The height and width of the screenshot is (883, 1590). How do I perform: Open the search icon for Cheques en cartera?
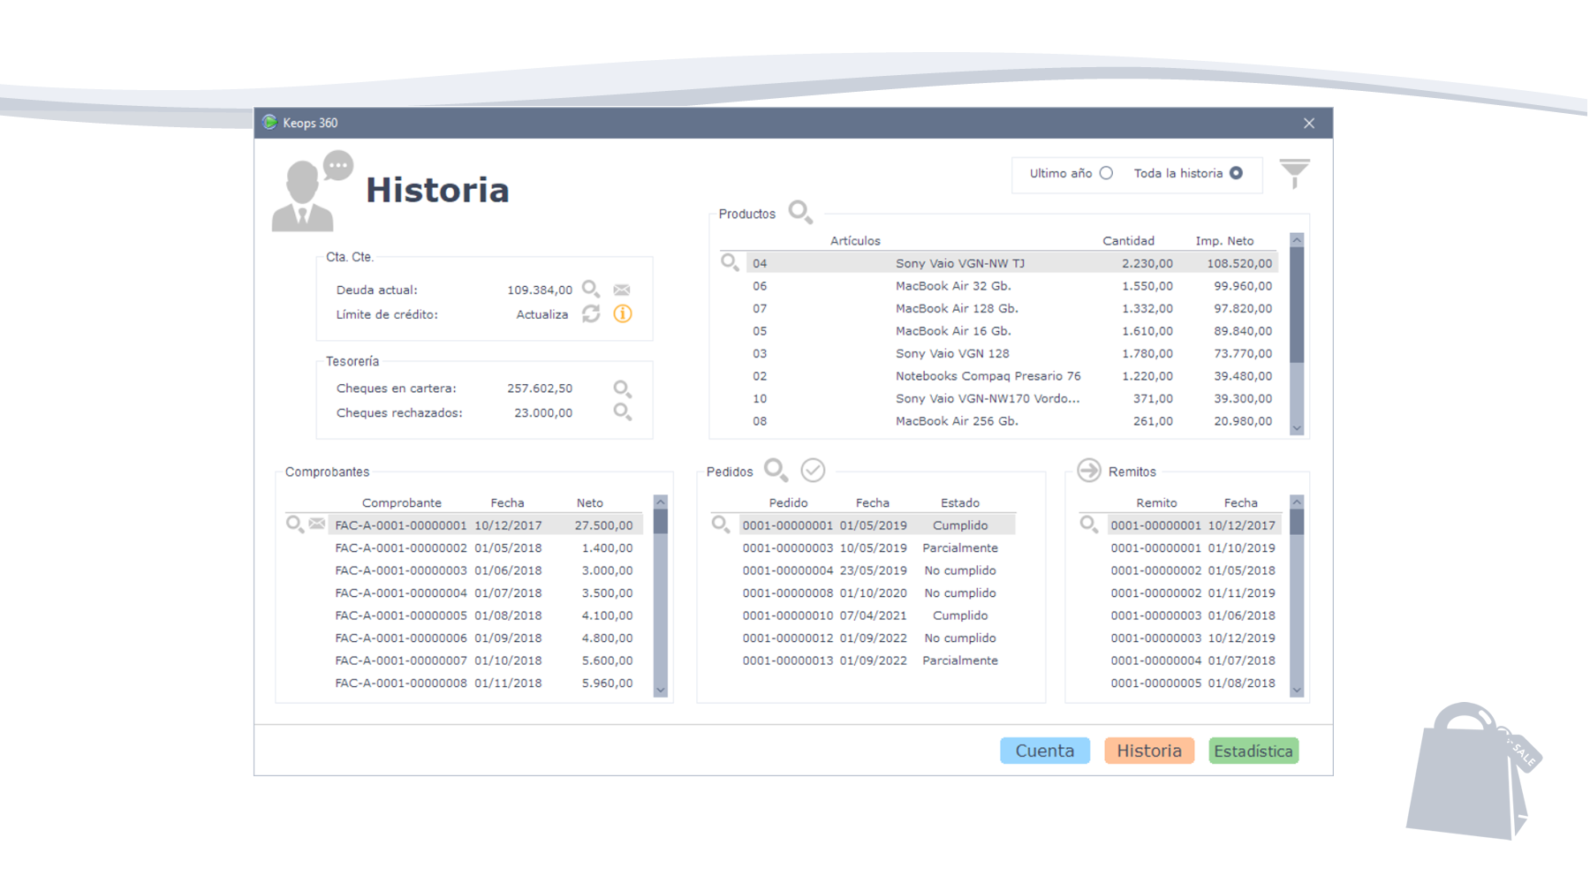click(x=623, y=388)
